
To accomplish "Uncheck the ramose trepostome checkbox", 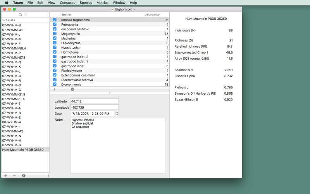I will [55, 20].
